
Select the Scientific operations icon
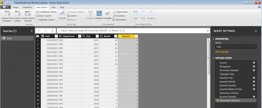pos(108,13)
